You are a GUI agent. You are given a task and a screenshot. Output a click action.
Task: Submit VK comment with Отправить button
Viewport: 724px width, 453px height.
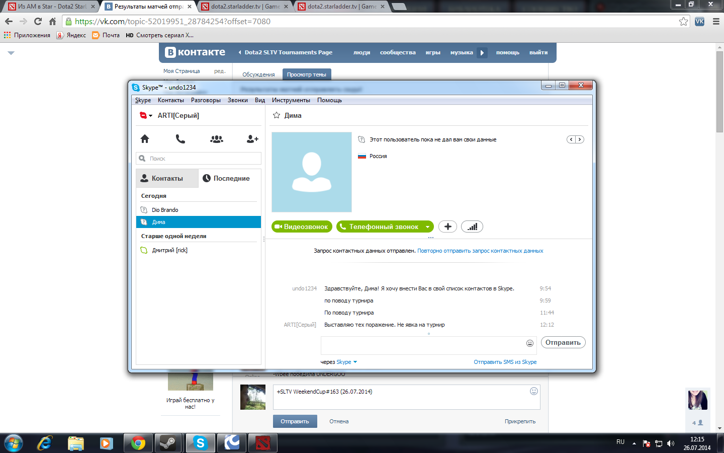click(295, 421)
